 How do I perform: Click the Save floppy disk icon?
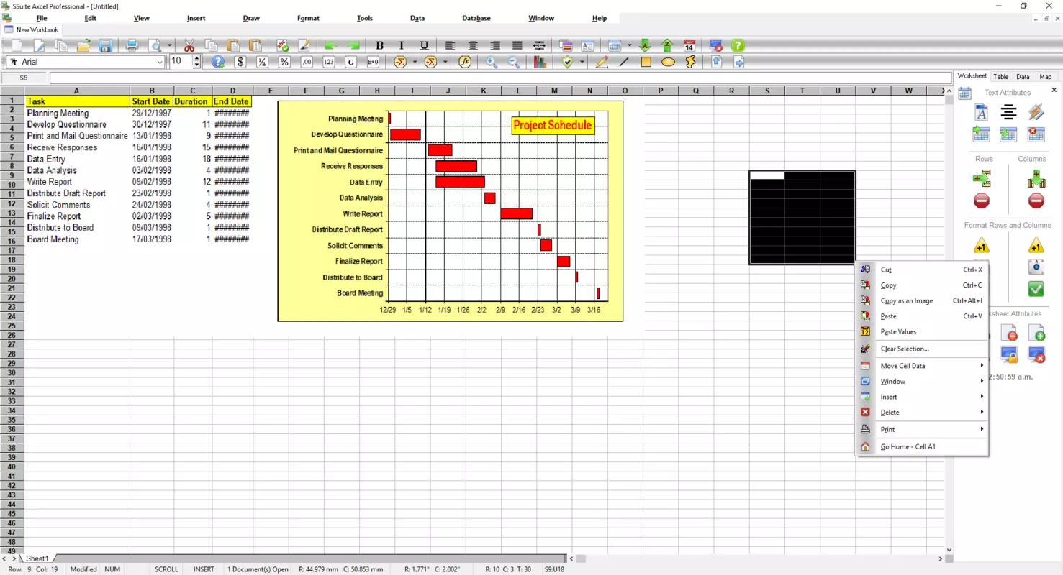pyautogui.click(x=106, y=45)
